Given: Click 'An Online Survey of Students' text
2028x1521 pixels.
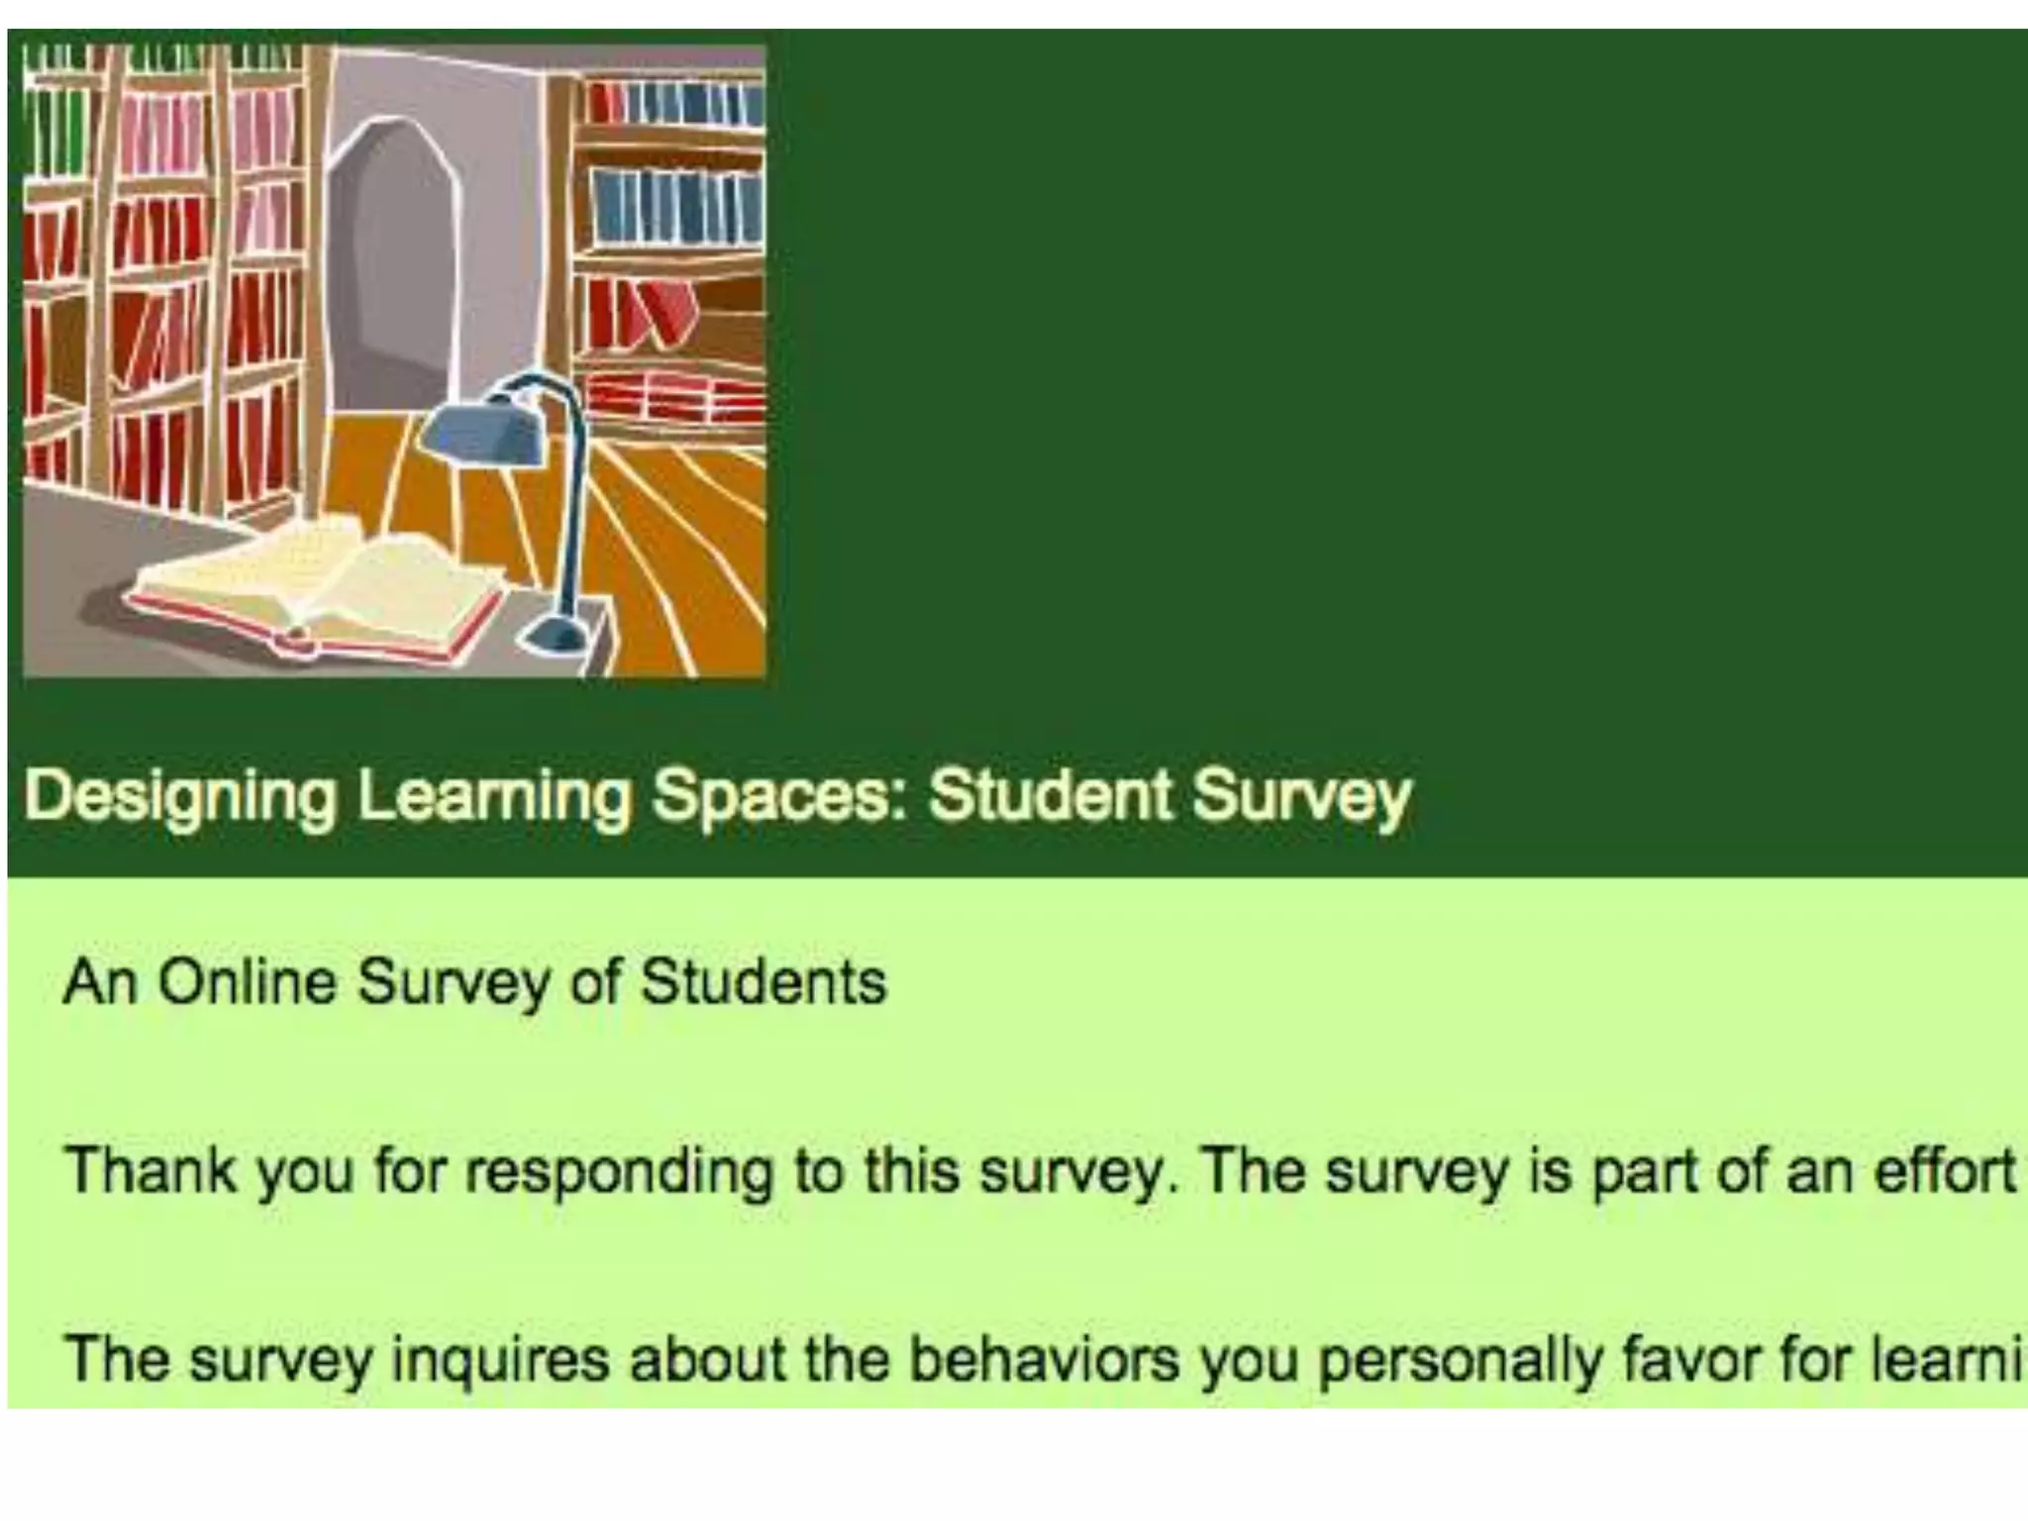Looking at the screenshot, I should pos(473,982).
